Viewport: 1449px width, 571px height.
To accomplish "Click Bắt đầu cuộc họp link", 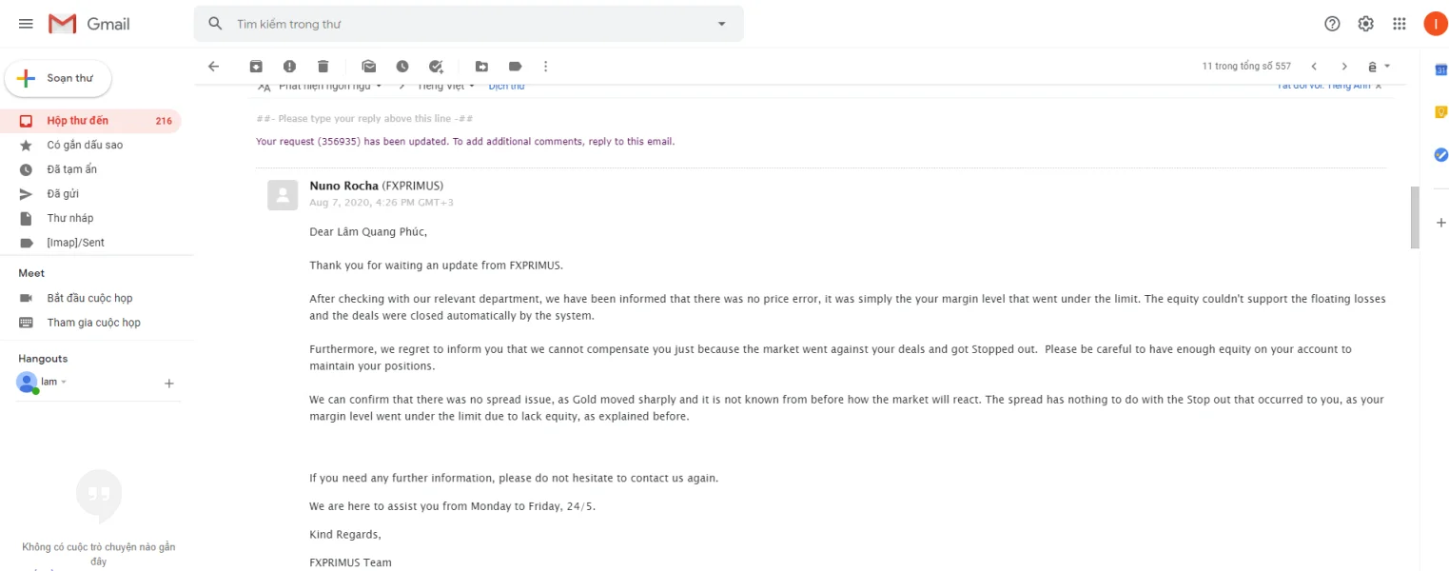I will point(89,298).
